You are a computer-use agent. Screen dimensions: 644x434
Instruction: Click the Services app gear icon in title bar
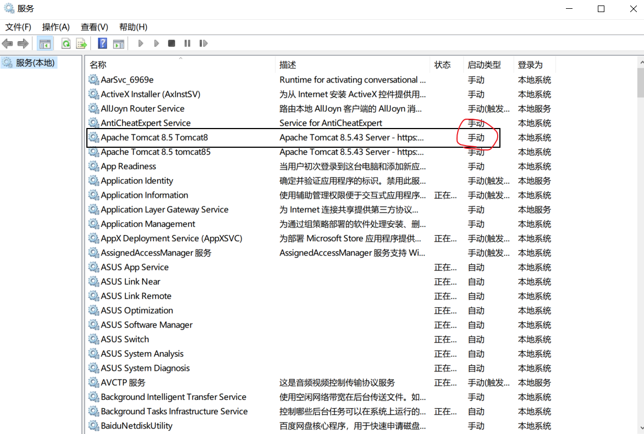9,8
